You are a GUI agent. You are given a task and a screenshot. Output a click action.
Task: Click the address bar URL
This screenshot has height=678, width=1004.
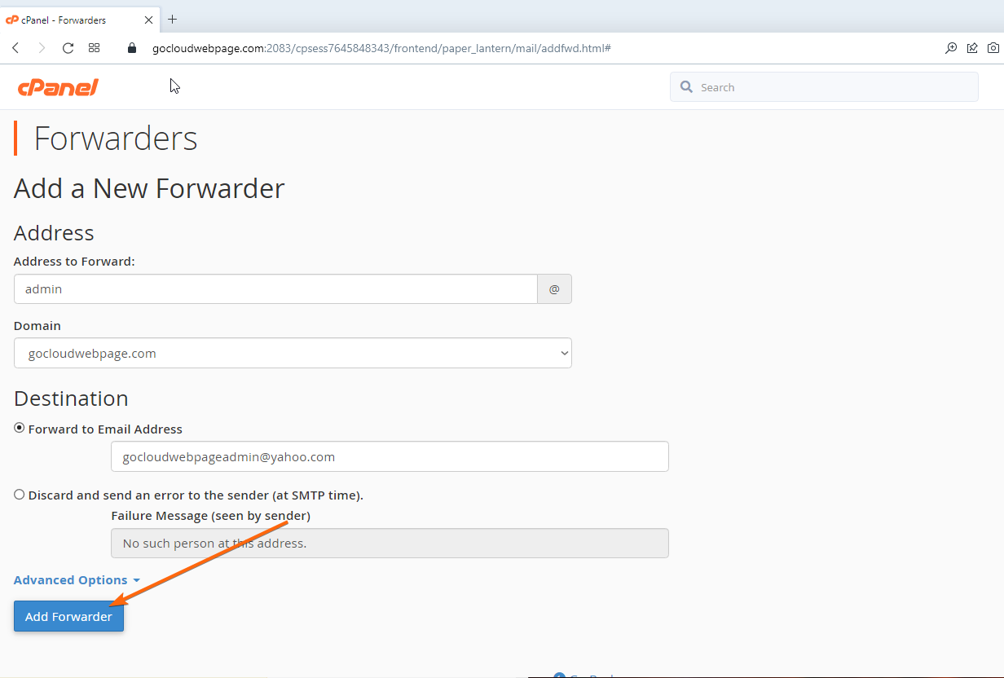(x=381, y=48)
